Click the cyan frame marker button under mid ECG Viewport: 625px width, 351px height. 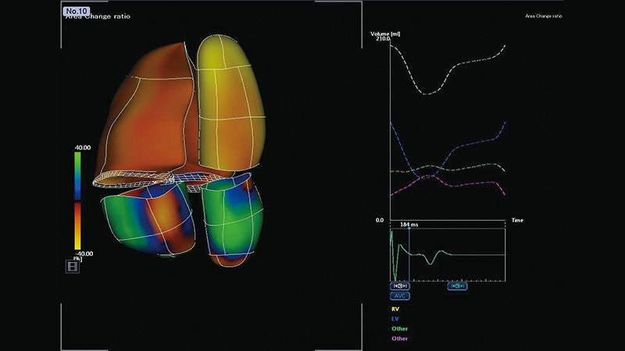(x=457, y=286)
